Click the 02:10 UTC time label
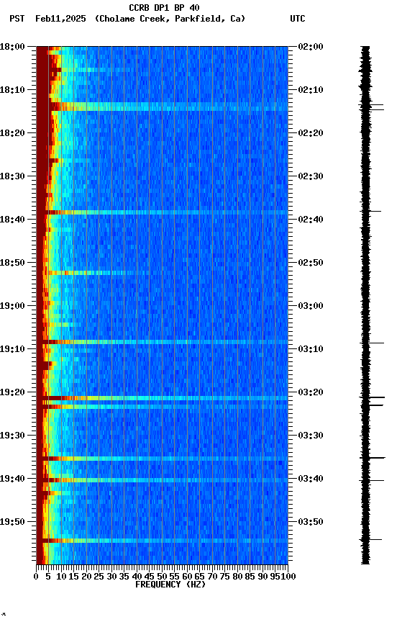Screen dimensions: 397x622 [311, 90]
